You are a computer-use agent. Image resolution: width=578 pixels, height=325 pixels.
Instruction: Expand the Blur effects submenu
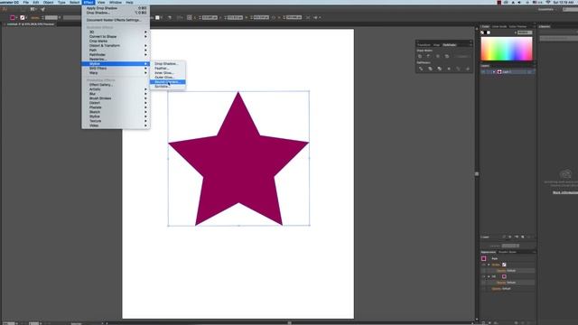click(x=116, y=94)
